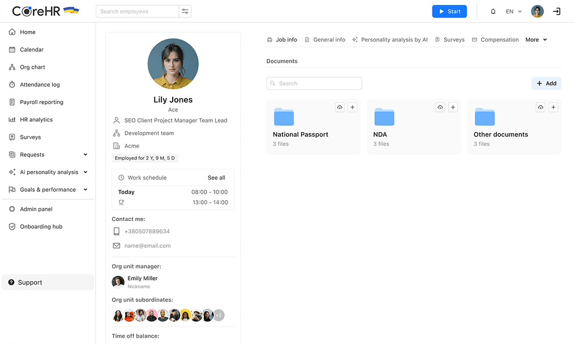574x344 pixels.
Task: Click the Development team label
Action: [149, 133]
